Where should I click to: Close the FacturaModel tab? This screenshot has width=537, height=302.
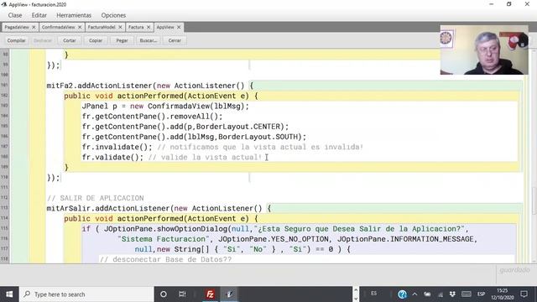[x=120, y=27]
